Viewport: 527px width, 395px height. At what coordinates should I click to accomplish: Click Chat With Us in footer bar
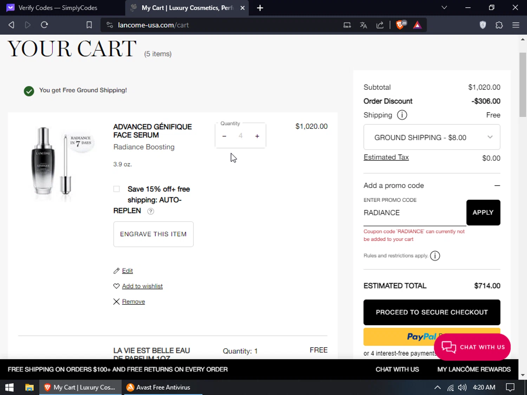point(397,369)
